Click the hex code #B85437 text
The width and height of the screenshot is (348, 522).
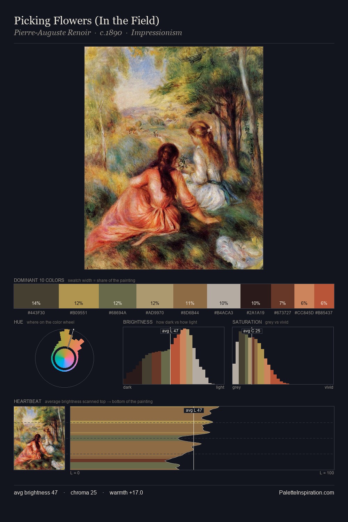(x=324, y=313)
